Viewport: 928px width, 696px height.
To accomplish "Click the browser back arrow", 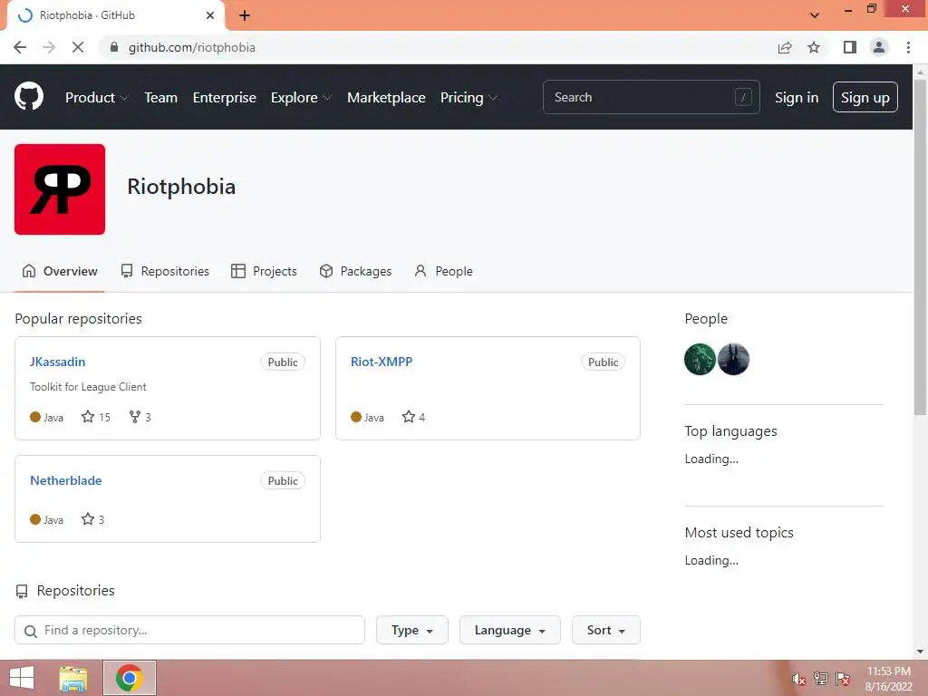I will click(20, 47).
